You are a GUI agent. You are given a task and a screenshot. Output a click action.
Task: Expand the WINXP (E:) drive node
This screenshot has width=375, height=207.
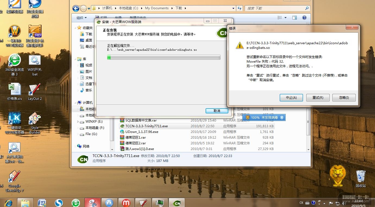(x=78, y=122)
